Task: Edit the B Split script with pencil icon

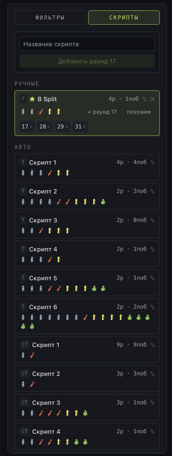Action: click(144, 99)
